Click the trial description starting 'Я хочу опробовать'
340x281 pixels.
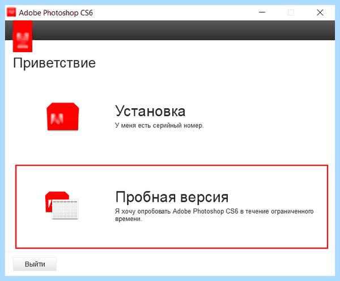(x=214, y=215)
